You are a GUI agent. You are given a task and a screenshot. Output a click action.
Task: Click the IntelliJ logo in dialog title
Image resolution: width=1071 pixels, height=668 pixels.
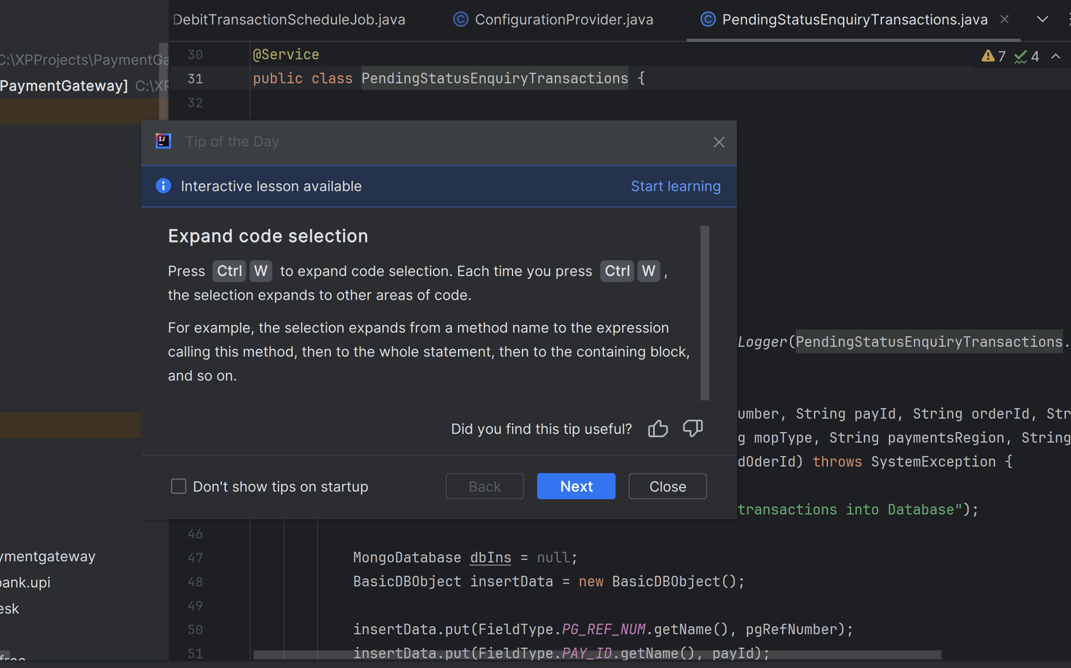[x=163, y=142]
